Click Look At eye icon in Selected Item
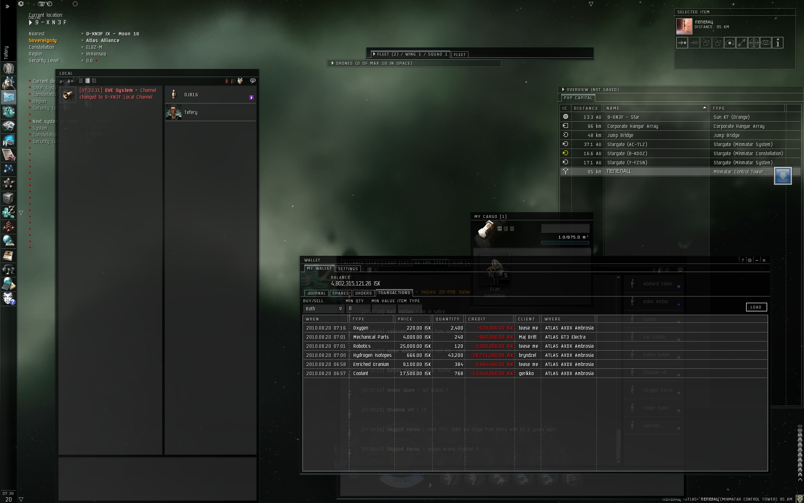This screenshot has width=804, height=503. 766,43
